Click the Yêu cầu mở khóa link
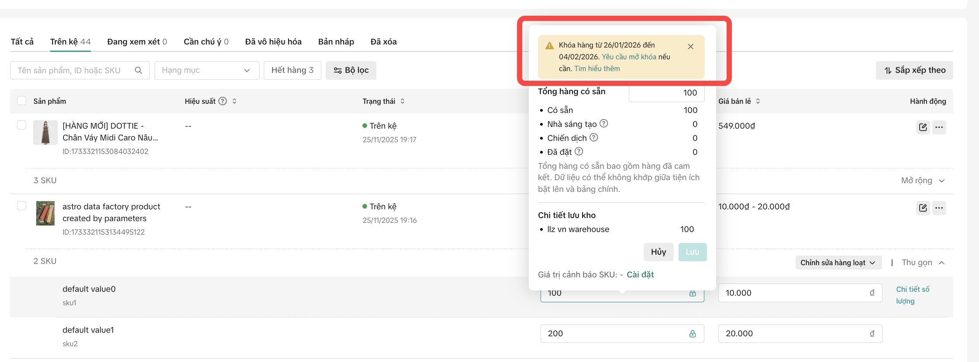979x362 pixels. [x=629, y=57]
